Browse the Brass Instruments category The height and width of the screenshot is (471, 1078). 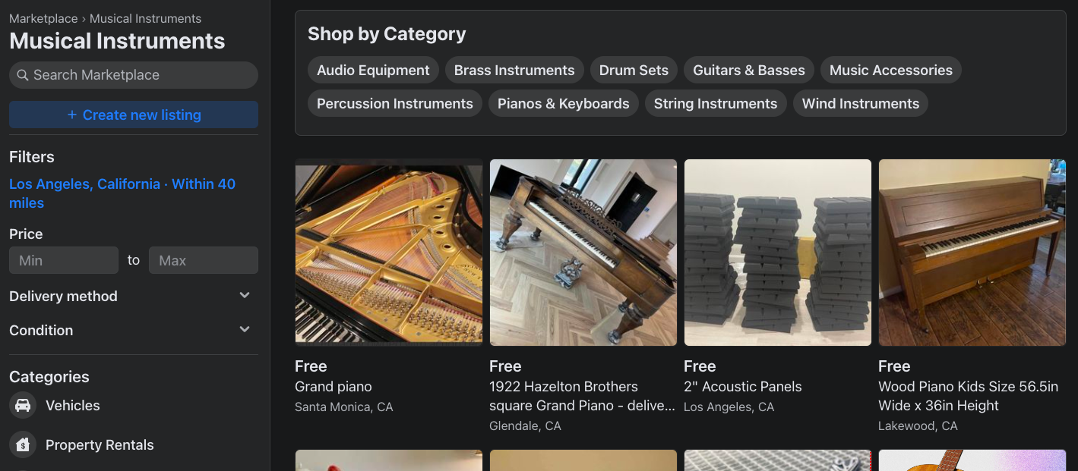(514, 70)
